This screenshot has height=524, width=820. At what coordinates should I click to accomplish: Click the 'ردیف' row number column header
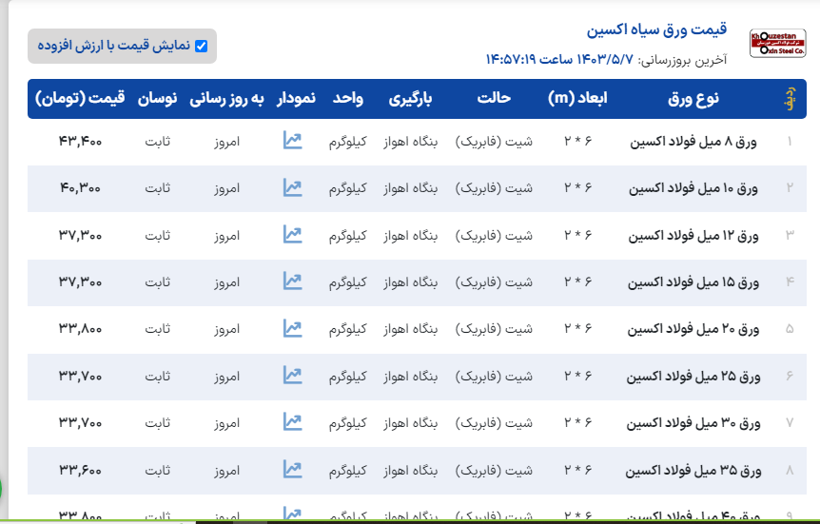coord(789,99)
